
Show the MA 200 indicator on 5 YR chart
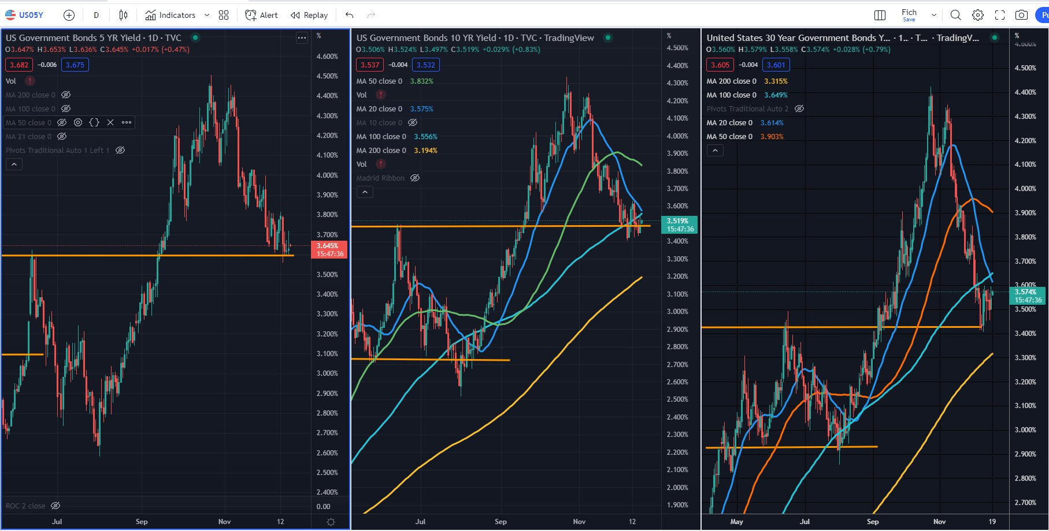coord(66,95)
